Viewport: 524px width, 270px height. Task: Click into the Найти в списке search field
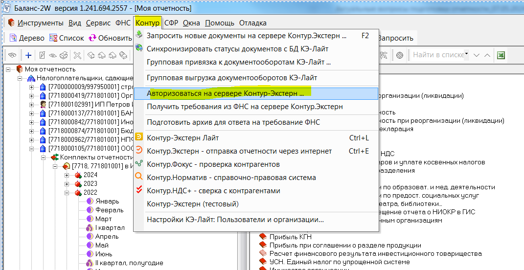pyautogui.click(x=437, y=55)
